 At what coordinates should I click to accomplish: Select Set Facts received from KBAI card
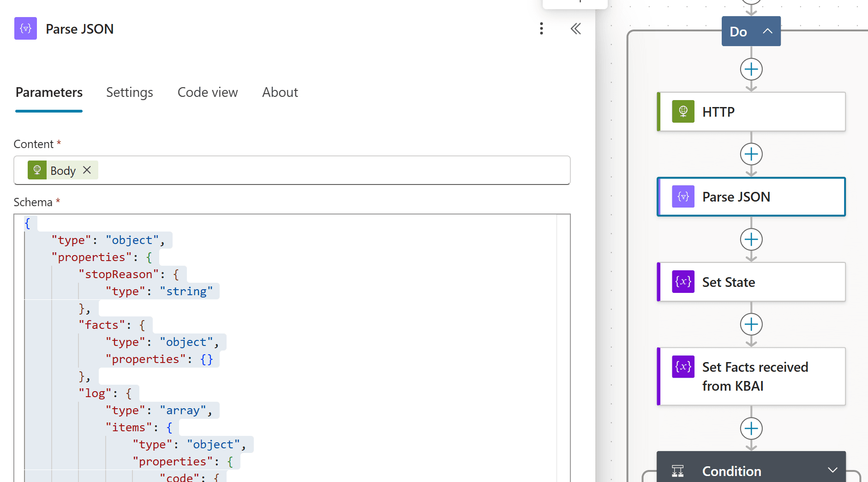pyautogui.click(x=751, y=376)
